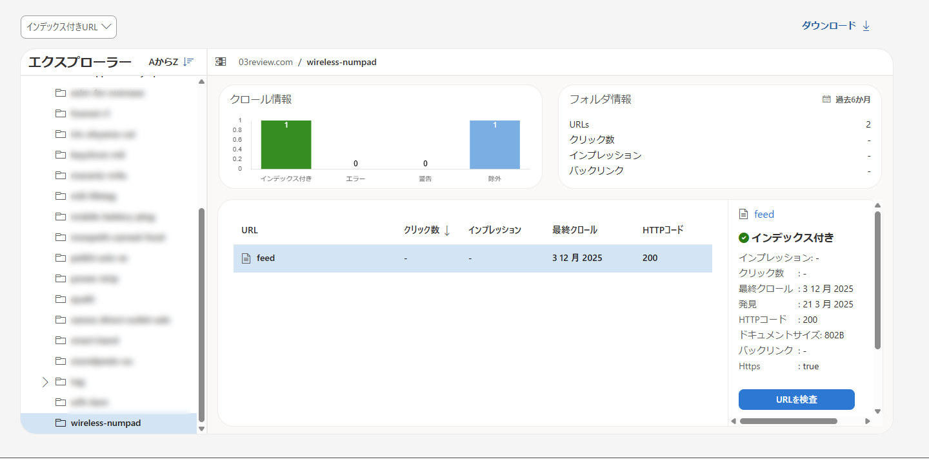Select wireless-numpad folder in explorer tree
Image resolution: width=929 pixels, height=464 pixels.
click(x=106, y=423)
